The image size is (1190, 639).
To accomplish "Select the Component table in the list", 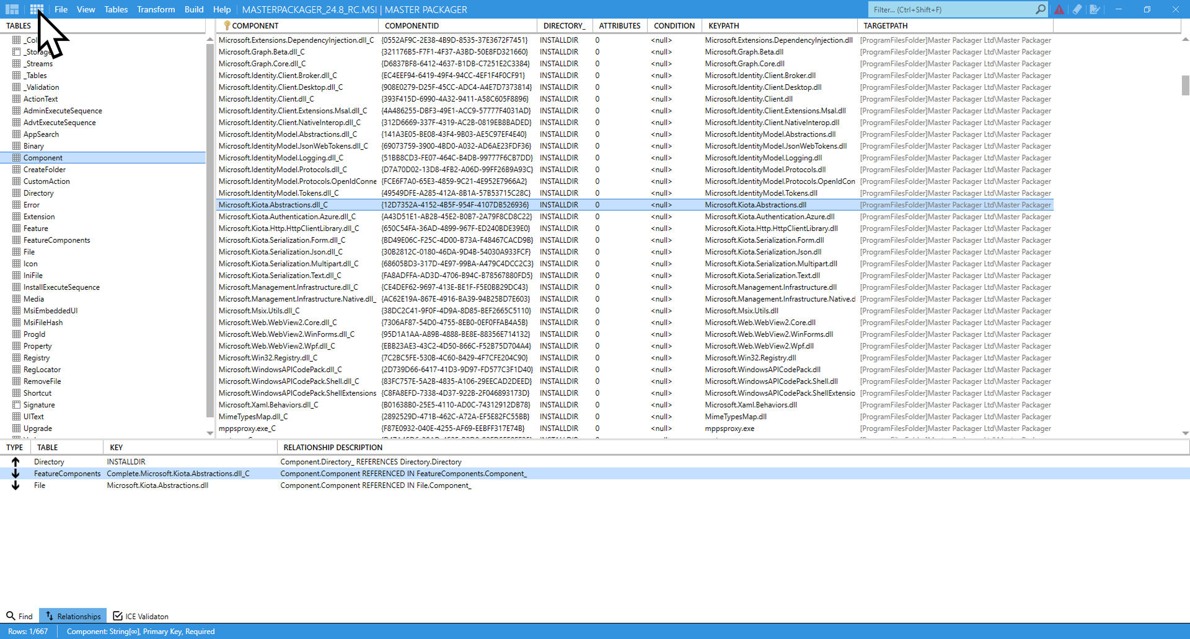I will [x=103, y=158].
